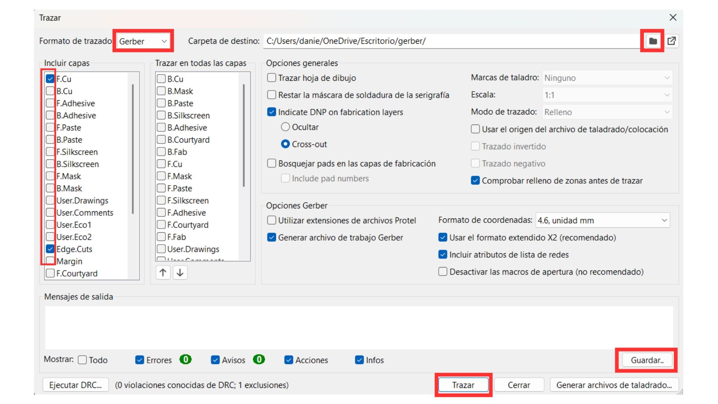Image resolution: width=718 pixels, height=404 pixels.
Task: Select the Ocultar radio option
Action: [285, 127]
